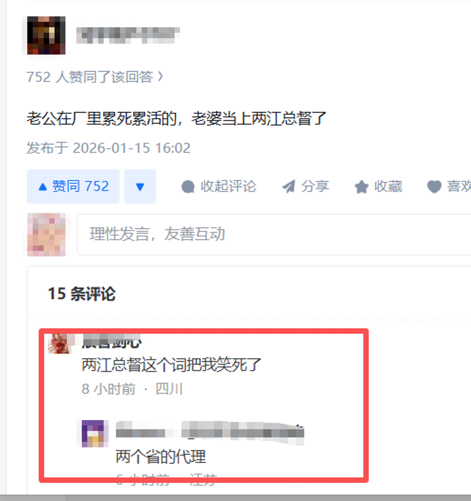Click the comment bubble icon
471x501 pixels.
point(188,186)
